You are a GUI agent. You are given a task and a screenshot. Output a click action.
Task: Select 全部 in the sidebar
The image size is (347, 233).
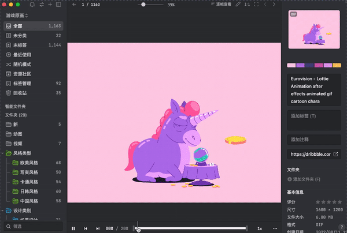34,26
